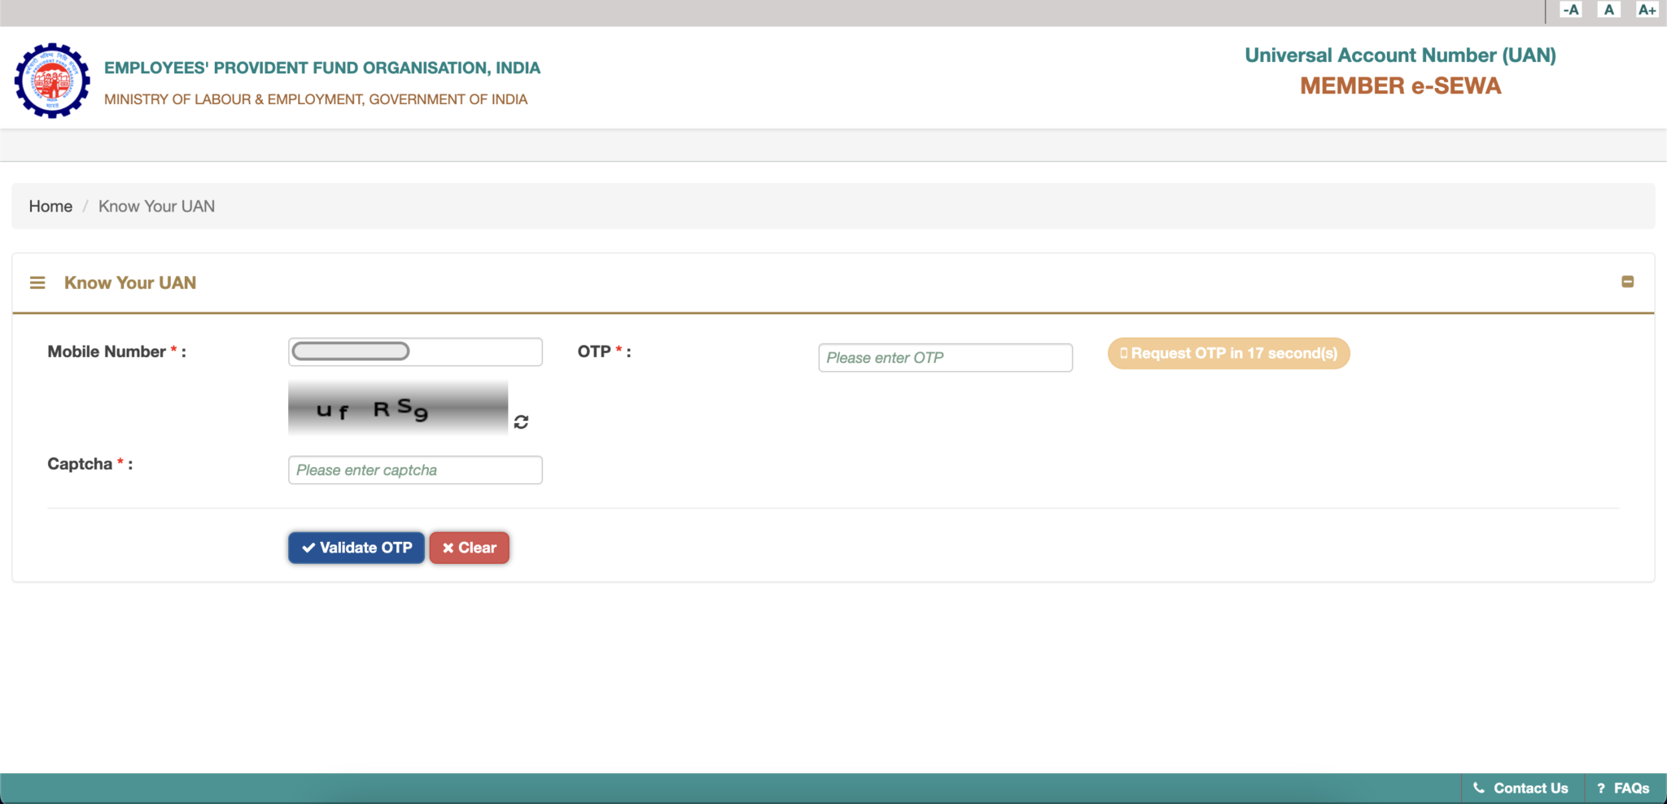
Task: Select the A+ font size control
Action: (x=1646, y=10)
